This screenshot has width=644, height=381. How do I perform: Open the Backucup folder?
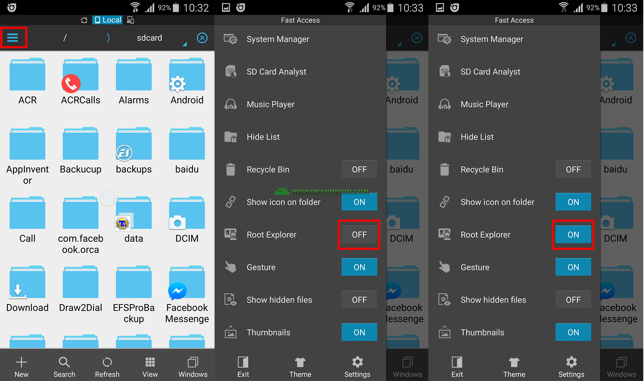(80, 151)
